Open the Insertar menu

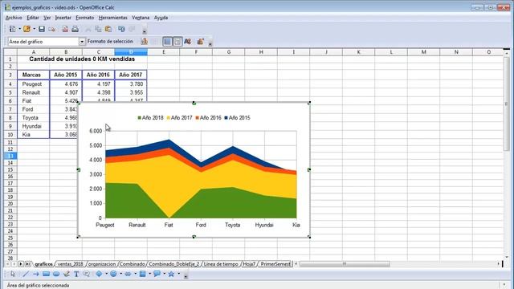click(63, 18)
